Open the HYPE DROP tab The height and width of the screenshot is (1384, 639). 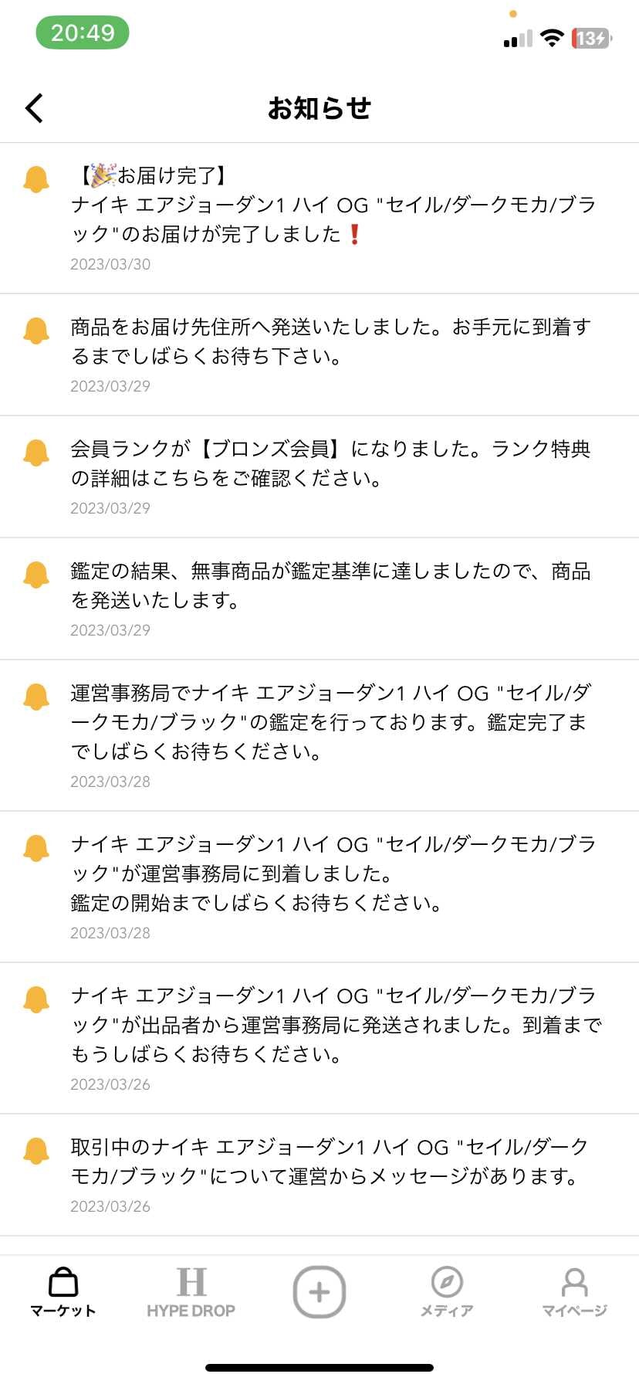coord(191,1292)
